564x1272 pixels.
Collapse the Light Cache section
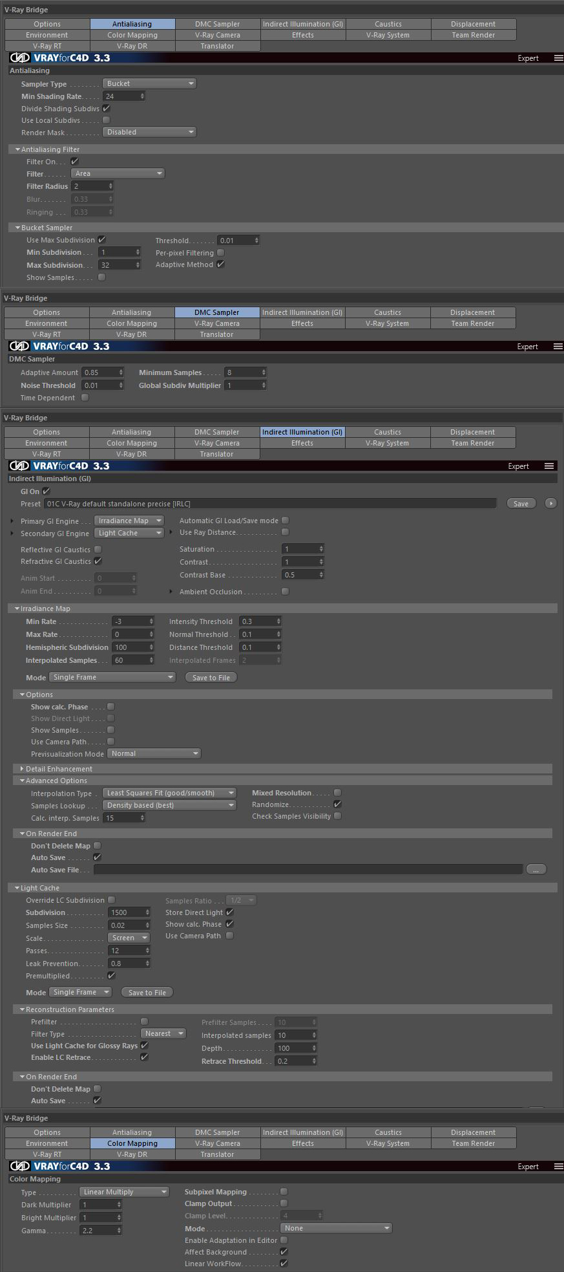pyautogui.click(x=17, y=888)
